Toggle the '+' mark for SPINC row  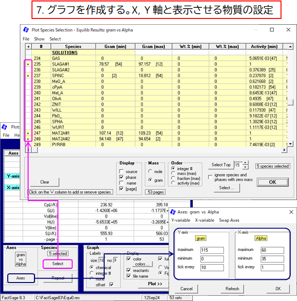click(x=28, y=76)
